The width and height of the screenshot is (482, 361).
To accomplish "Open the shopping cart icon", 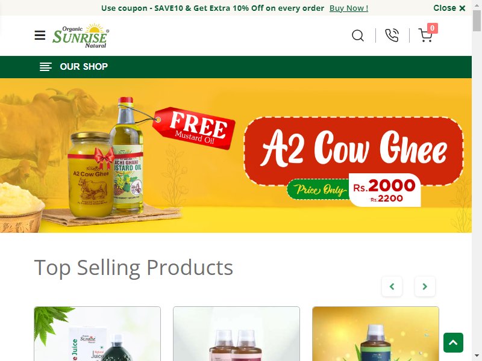I will click(425, 35).
